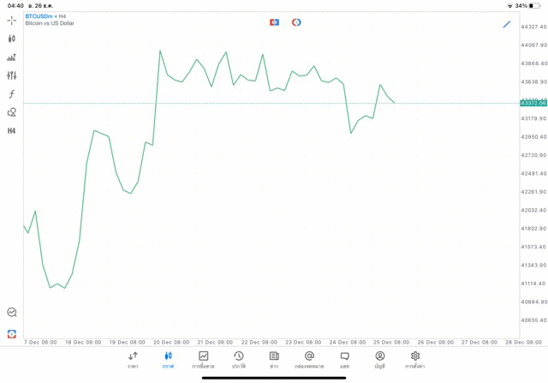Image resolution: width=548 pixels, height=383 pixels.
Task: Tap the circular red-blue icon above the chart
Action: coord(296,22)
